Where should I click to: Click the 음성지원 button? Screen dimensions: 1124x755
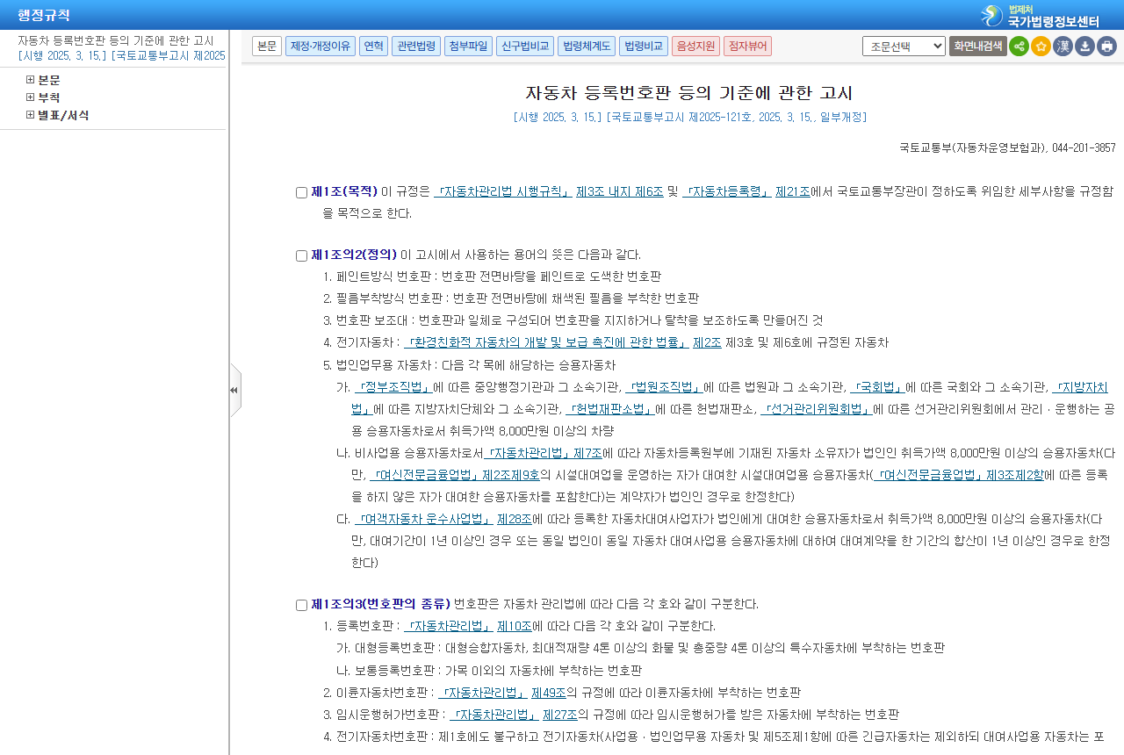(695, 46)
